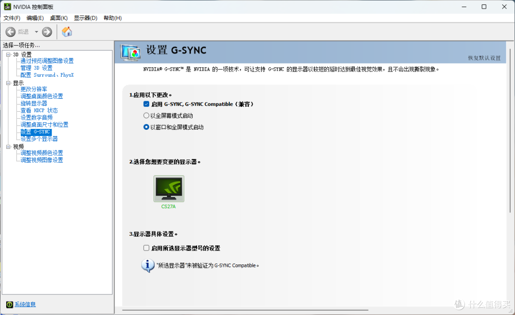Open 设置数字音频 page
This screenshot has height=315, width=515.
tap(36, 117)
